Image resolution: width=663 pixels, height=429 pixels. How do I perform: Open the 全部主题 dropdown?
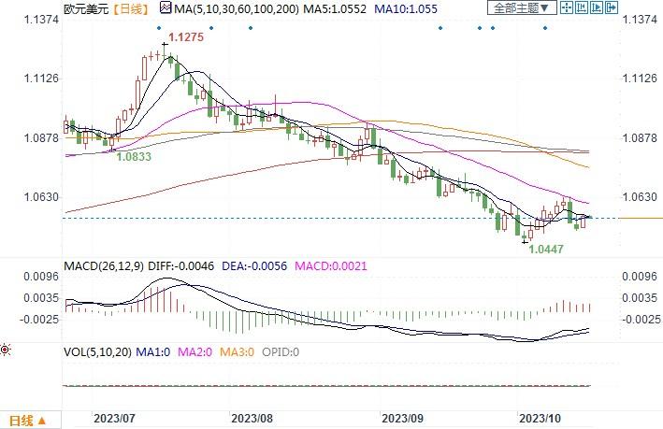click(522, 7)
